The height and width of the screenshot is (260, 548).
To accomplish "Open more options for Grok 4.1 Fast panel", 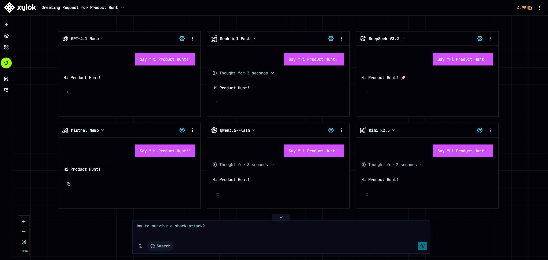I will pos(341,39).
